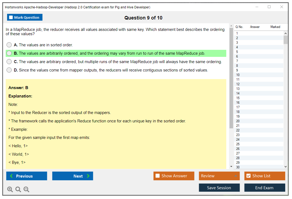Toggle the Show Answer checkbox
Viewport: 292px width, 199px height.
pyautogui.click(x=158, y=176)
